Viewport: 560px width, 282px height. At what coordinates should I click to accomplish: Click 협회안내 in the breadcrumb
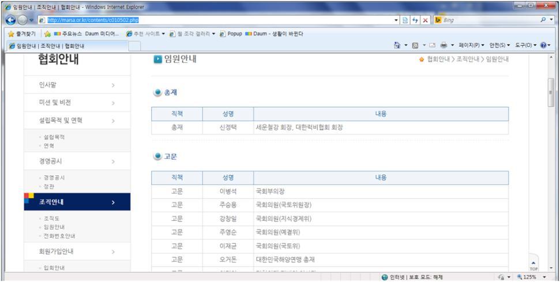(438, 59)
